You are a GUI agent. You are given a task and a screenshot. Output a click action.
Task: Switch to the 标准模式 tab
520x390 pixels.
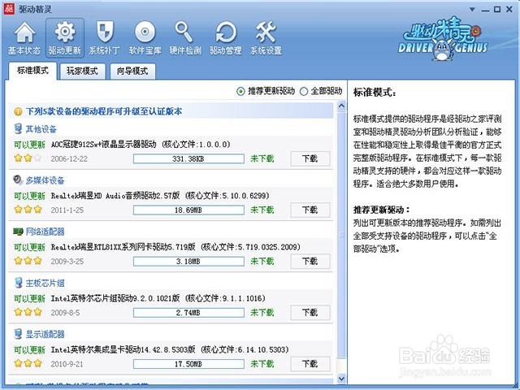[x=32, y=71]
